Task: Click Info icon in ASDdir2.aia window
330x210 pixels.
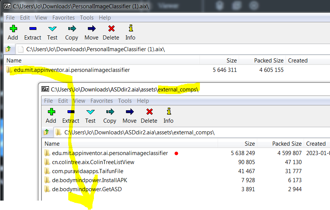Action: [169, 111]
